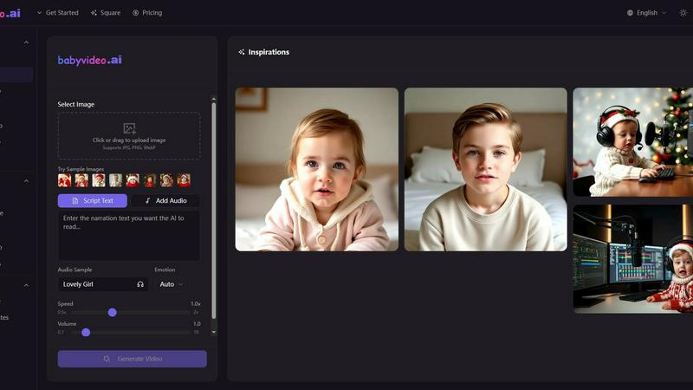Go to the Square page
Viewport: 693px width, 390px height.
pyautogui.click(x=106, y=13)
